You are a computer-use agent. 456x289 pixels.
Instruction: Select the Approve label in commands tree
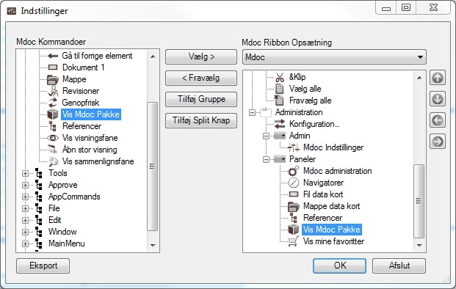[63, 185]
